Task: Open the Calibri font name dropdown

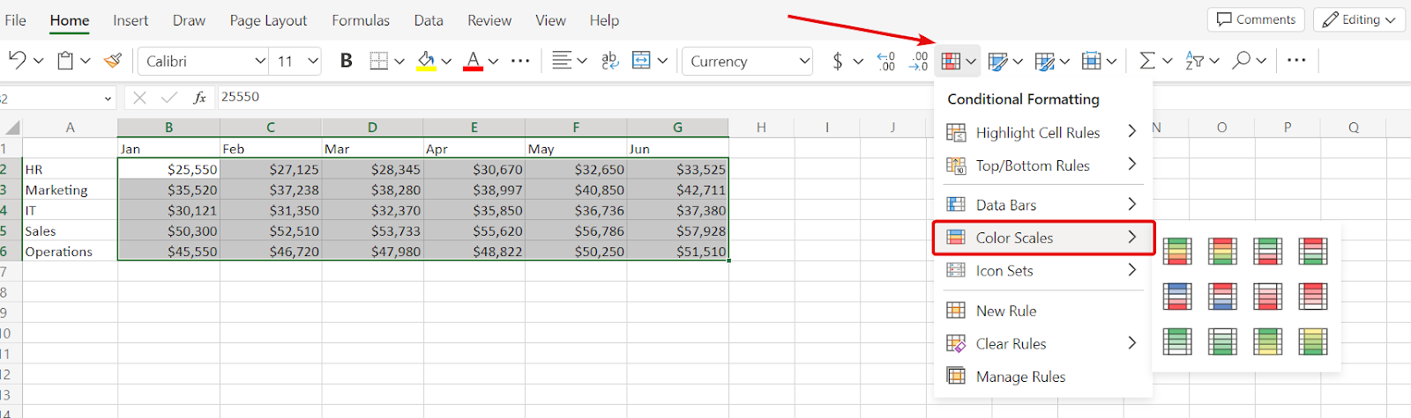Action: click(260, 61)
